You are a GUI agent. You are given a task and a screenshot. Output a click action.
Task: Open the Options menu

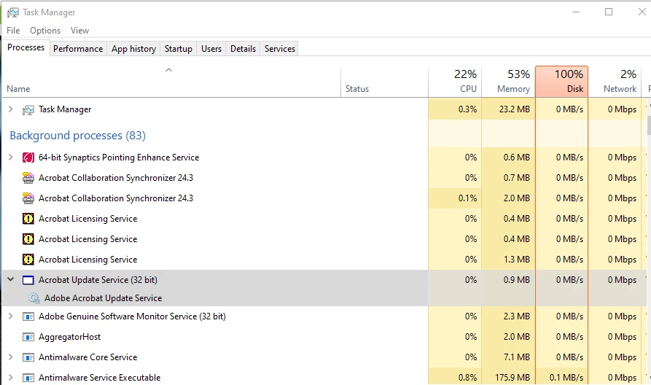click(x=45, y=31)
